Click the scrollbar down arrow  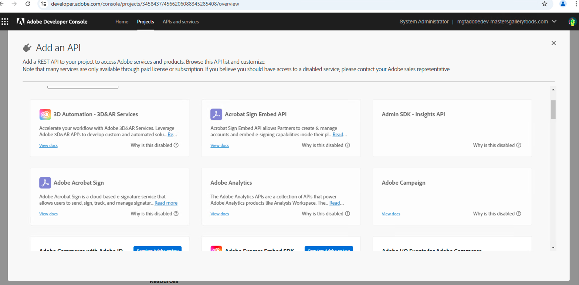(553, 247)
